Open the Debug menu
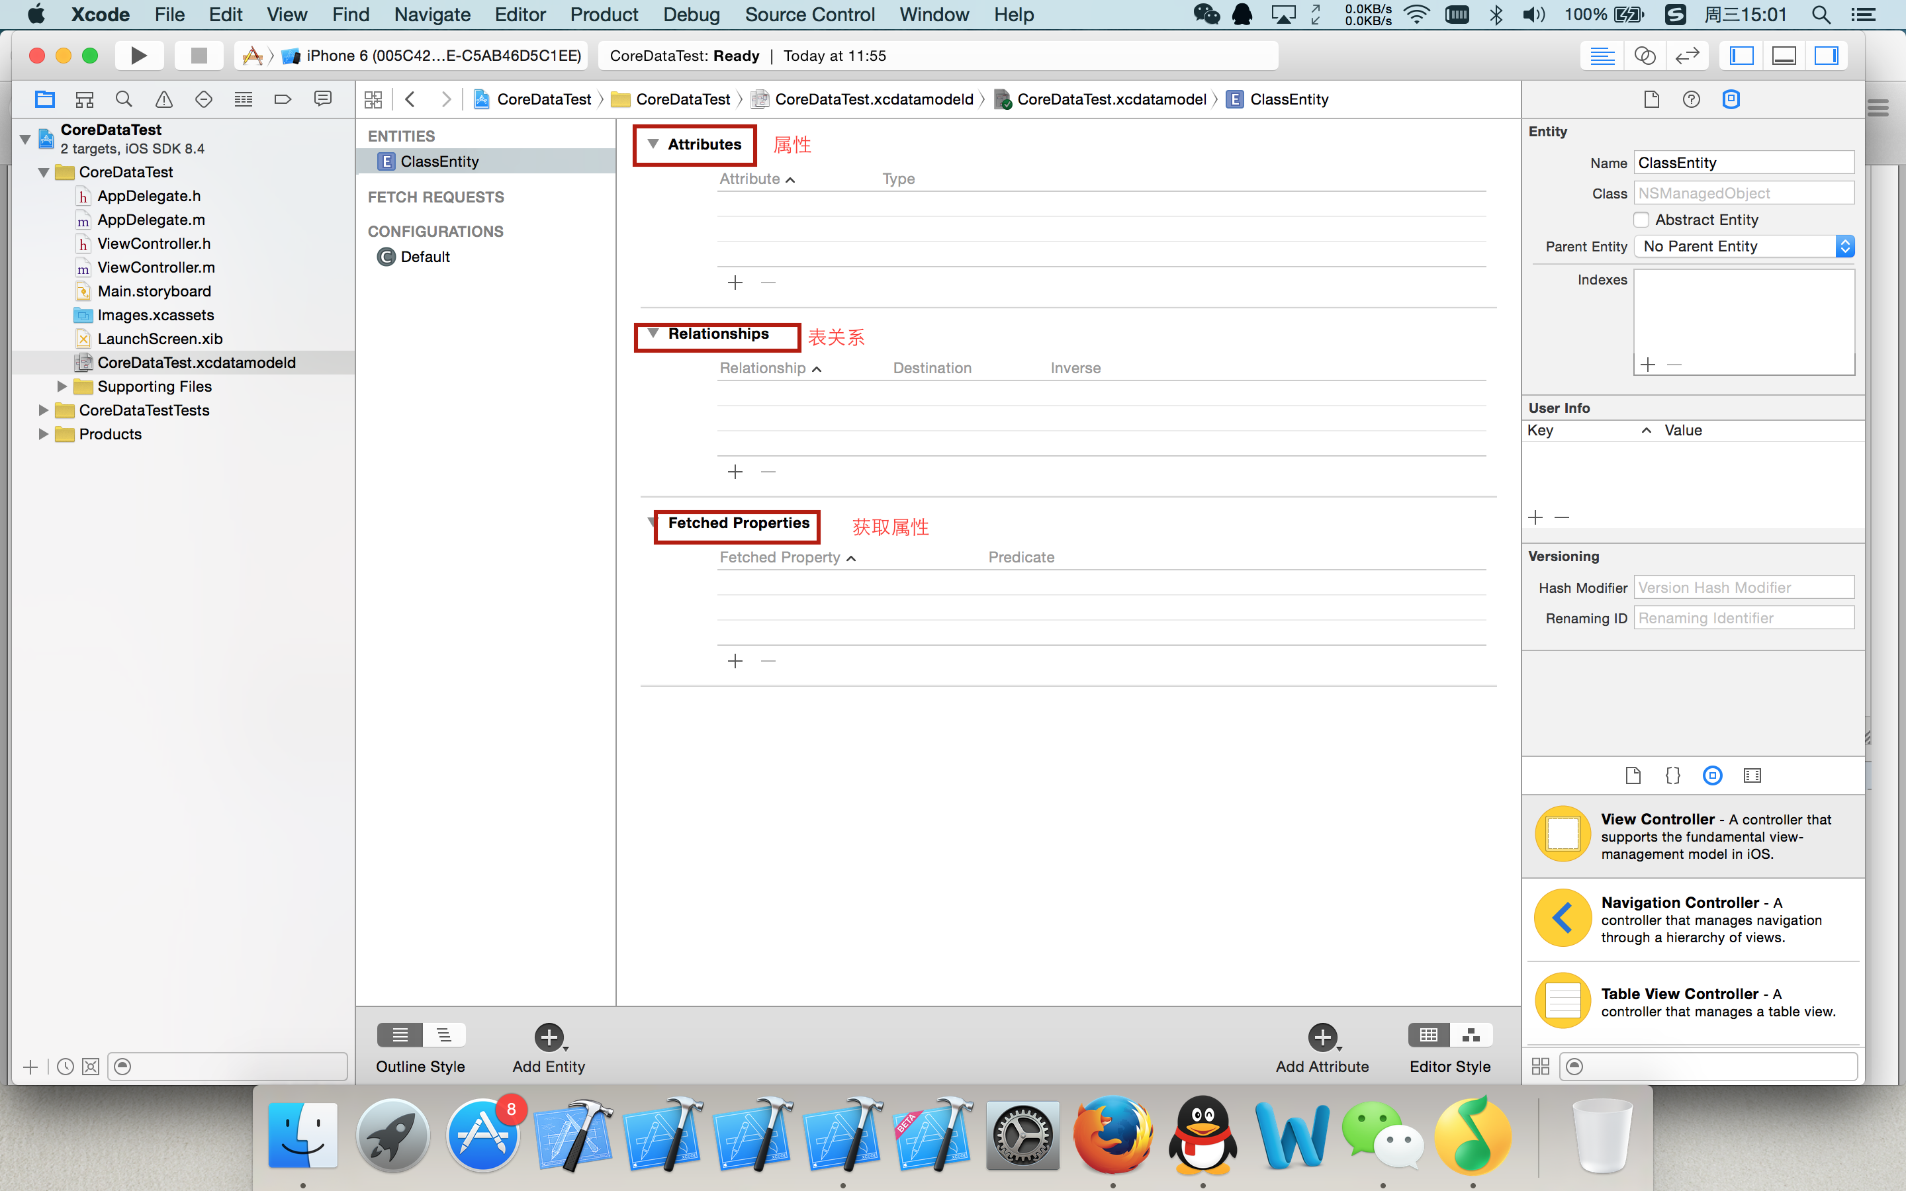Viewport: 1906px width, 1191px height. [691, 14]
